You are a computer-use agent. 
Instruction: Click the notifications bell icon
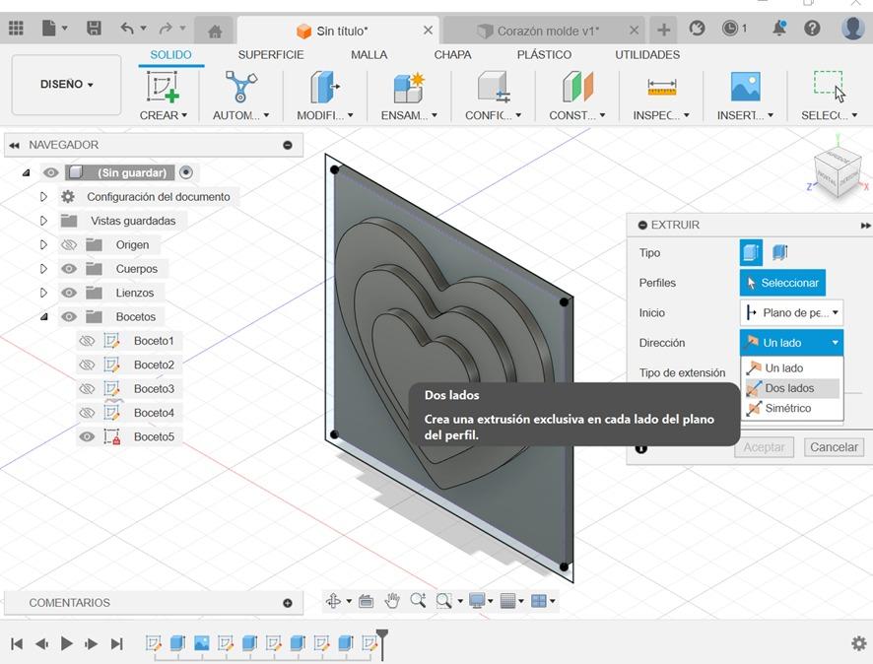click(779, 29)
